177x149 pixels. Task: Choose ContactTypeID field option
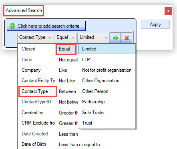click(x=36, y=102)
